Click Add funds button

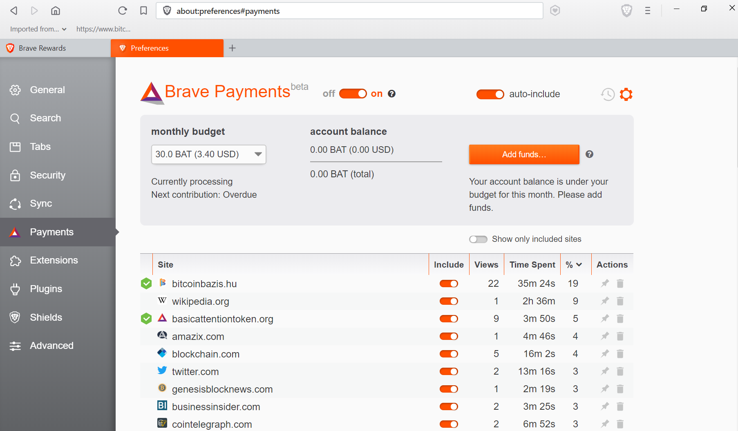pos(524,154)
